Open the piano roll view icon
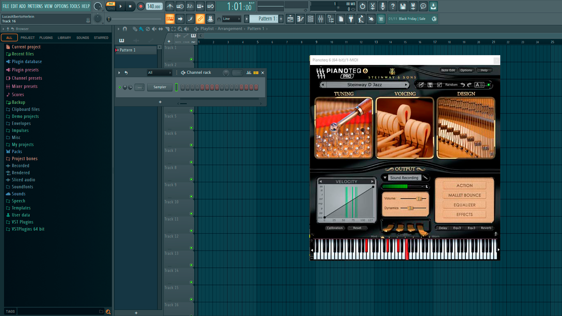This screenshot has height=316, width=562. point(300,19)
